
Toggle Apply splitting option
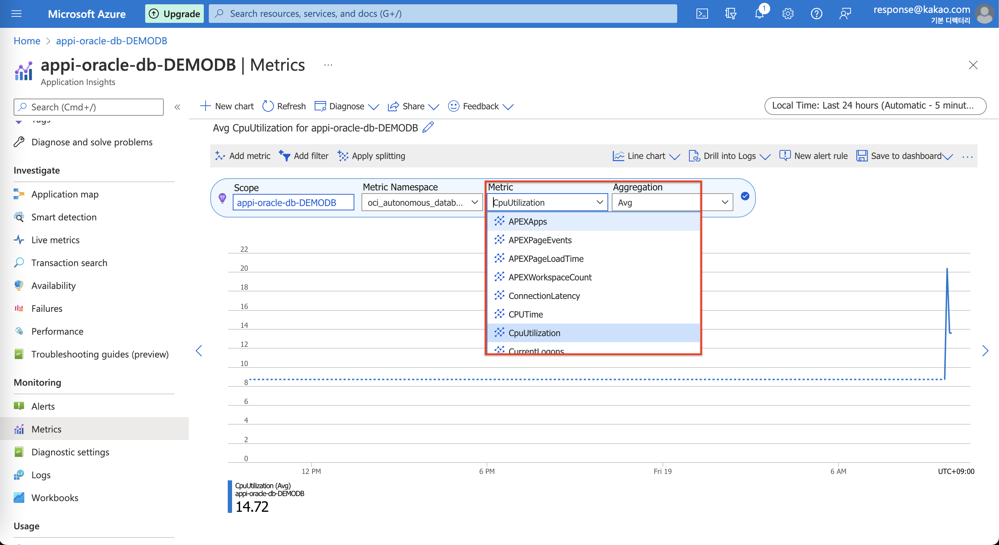(373, 155)
